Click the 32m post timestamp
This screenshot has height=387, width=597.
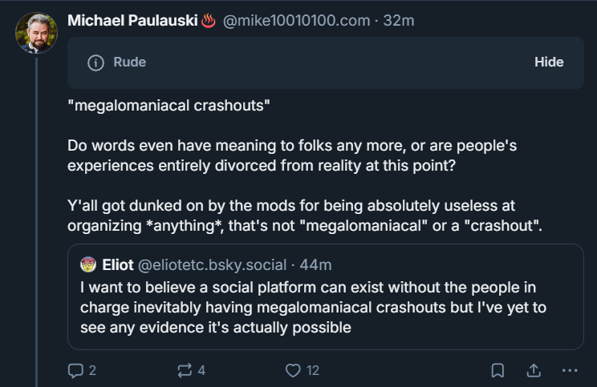click(x=399, y=20)
